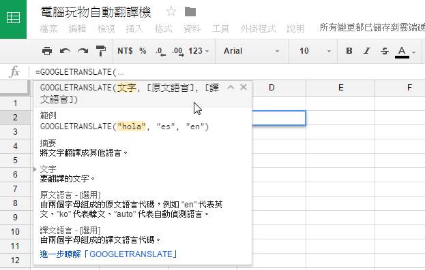Undo the last action

[65, 51]
